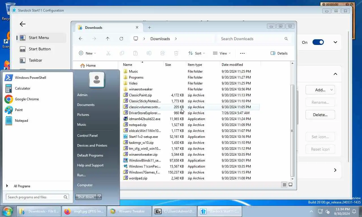The height and width of the screenshot is (217, 362).
Task: Click the Delete... button in Start11
Action: click(x=320, y=115)
